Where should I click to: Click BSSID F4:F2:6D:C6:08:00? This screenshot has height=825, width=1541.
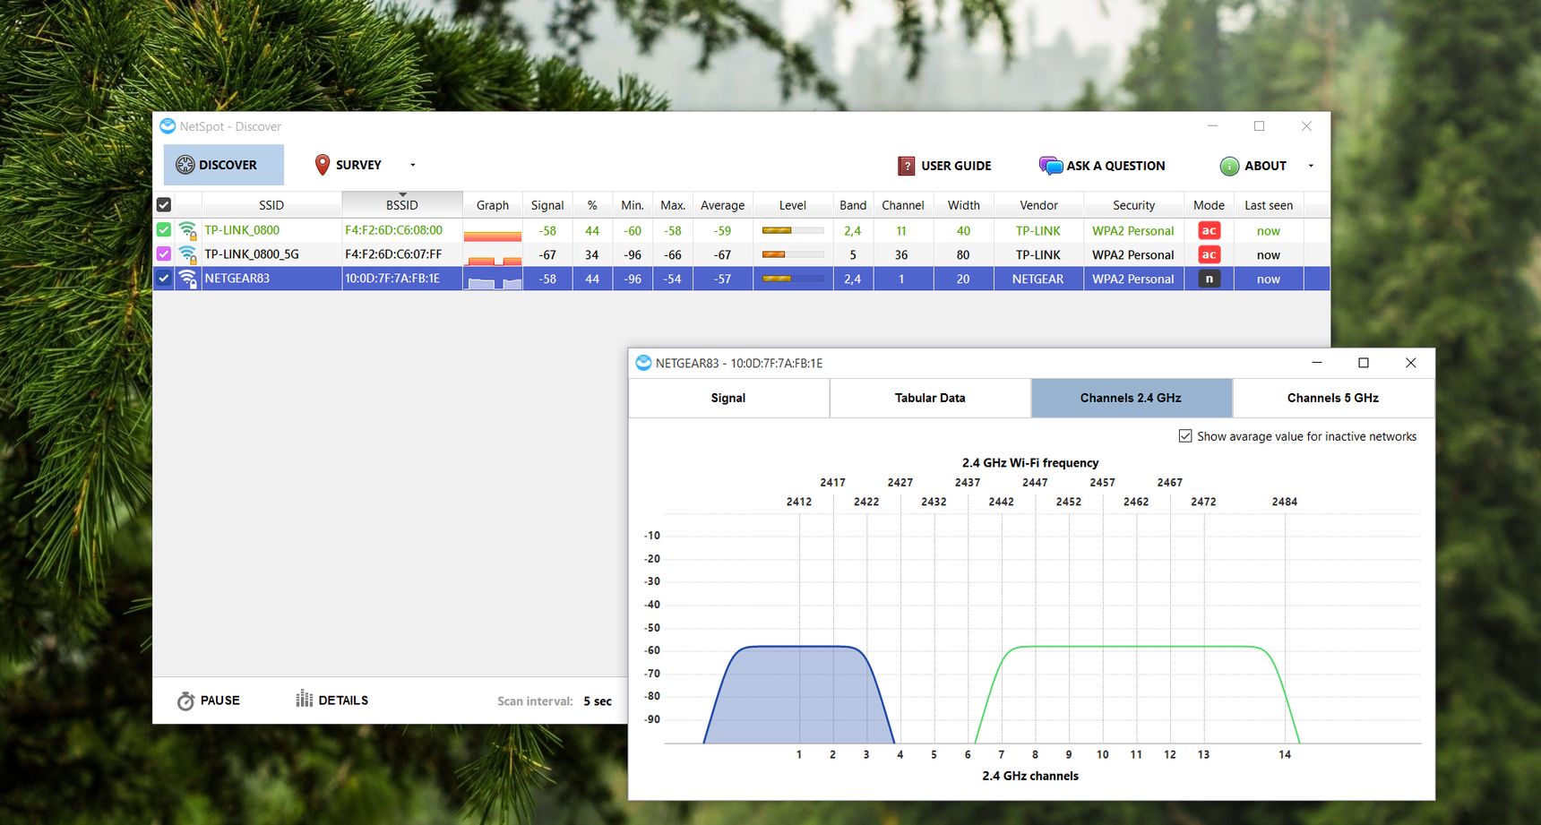click(x=393, y=230)
